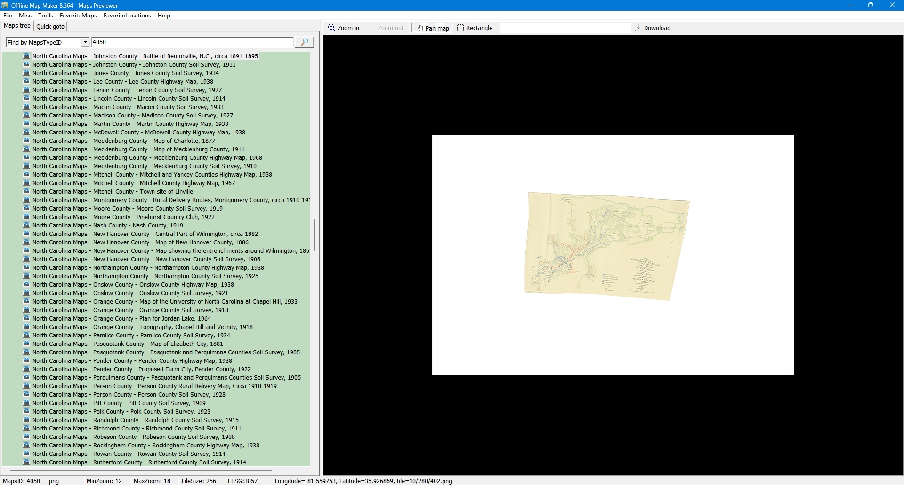Viewport: 904px width, 485px height.
Task: Select the Pan map tool
Action: click(x=433, y=28)
